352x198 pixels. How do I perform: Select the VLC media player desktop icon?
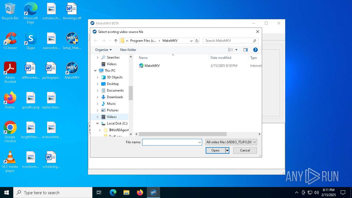(x=10, y=162)
